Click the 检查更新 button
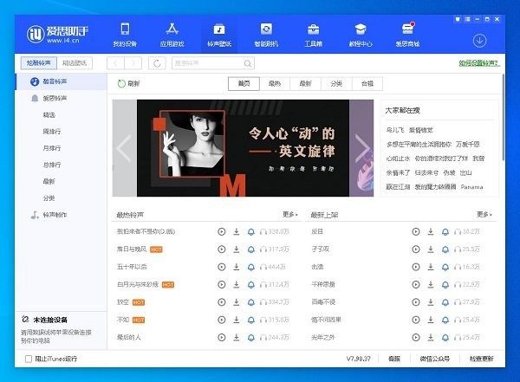Screen dimensions: 520x382 tap(481, 359)
